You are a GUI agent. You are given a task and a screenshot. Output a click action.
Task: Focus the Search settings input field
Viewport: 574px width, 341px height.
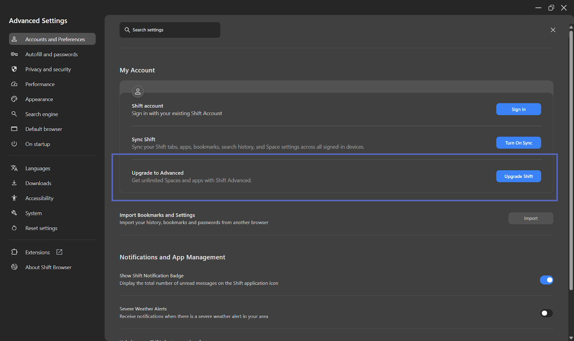point(170,30)
